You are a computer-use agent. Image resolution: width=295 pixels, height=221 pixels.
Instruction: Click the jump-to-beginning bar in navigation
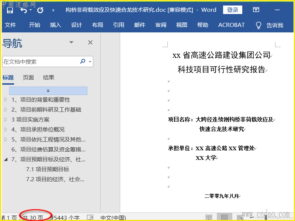tap(48, 91)
